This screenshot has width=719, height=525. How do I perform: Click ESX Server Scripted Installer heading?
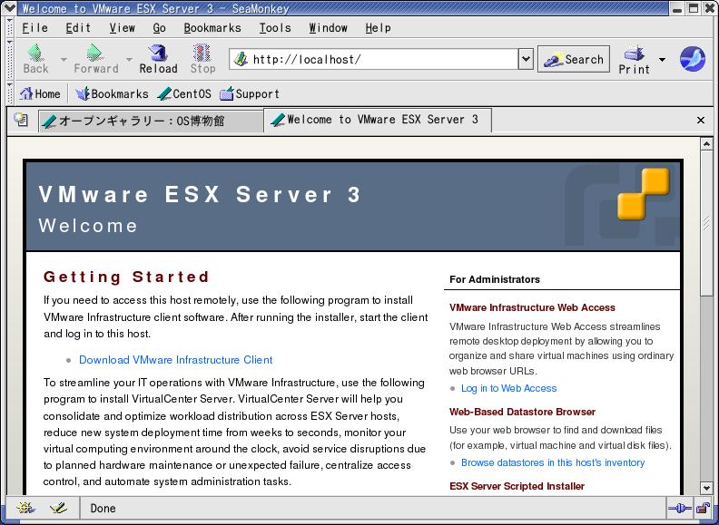click(517, 486)
